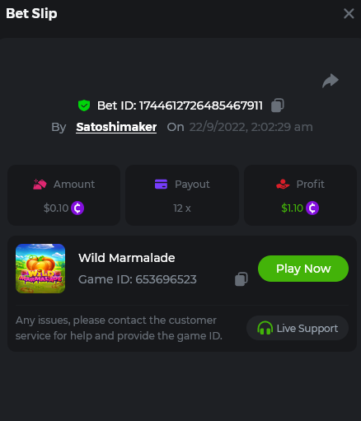361x421 pixels.
Task: Open the Satoshimaker user profile link
Action: pyautogui.click(x=116, y=127)
